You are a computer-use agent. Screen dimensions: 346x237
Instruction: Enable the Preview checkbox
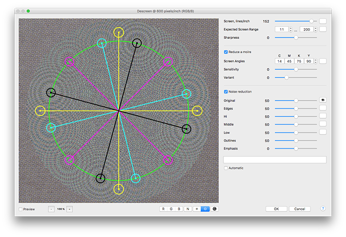(21, 209)
